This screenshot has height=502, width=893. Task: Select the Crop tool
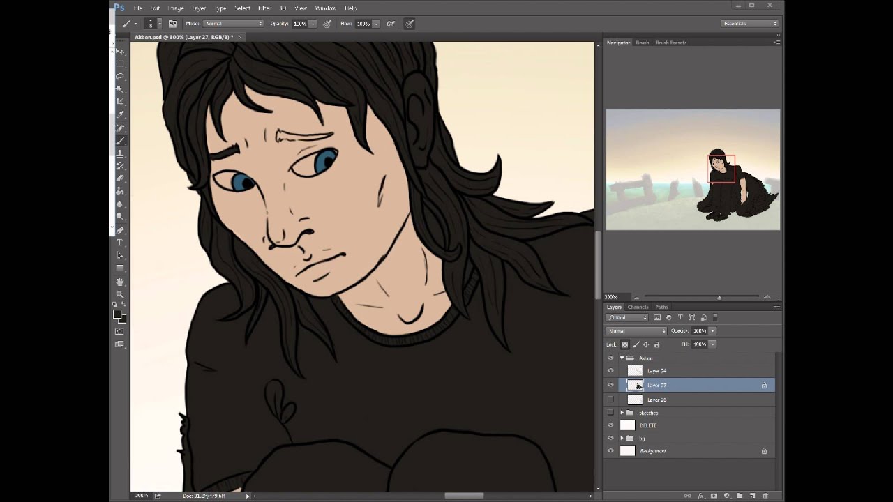(x=120, y=102)
